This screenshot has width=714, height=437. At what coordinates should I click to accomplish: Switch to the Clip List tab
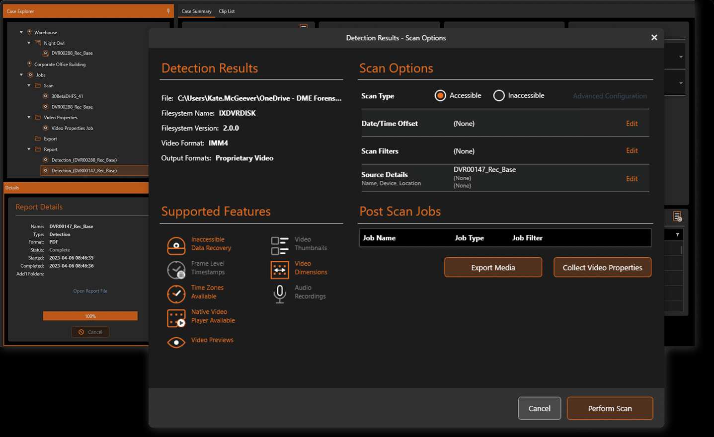227,11
